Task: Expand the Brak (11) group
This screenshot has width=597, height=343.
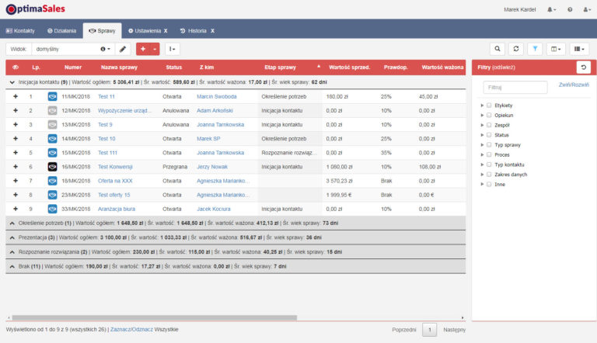Action: pyautogui.click(x=12, y=267)
